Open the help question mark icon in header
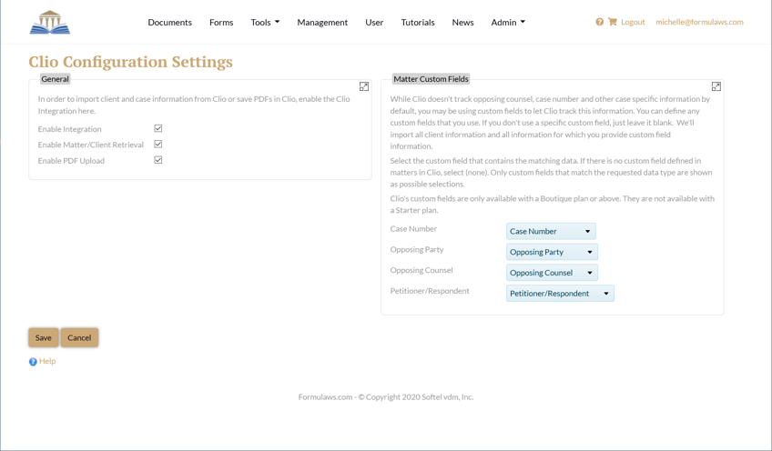The image size is (772, 451). (x=599, y=22)
